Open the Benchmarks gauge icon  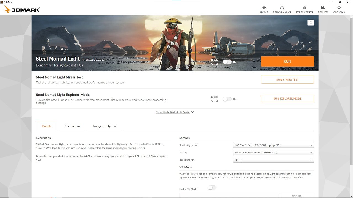click(282, 8)
